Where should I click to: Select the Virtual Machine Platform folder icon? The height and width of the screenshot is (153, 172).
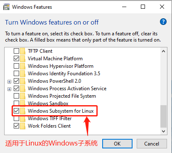point(22,59)
